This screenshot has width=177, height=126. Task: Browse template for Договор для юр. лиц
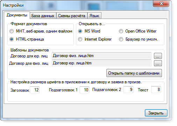[x=158, y=56]
